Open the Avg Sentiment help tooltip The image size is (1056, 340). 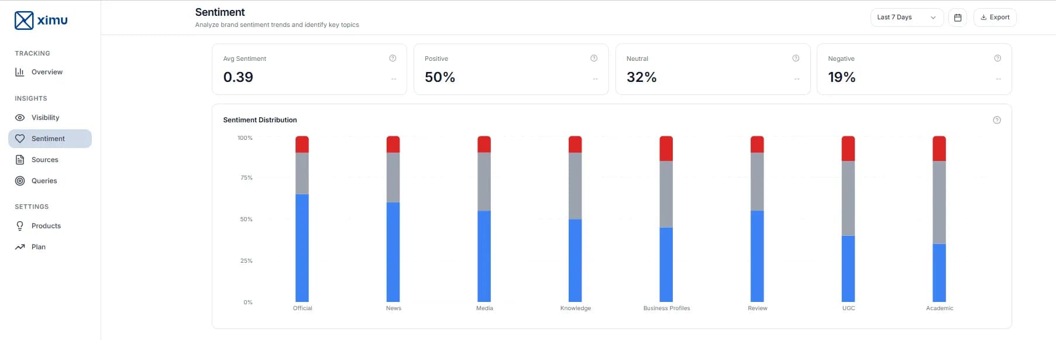[393, 58]
